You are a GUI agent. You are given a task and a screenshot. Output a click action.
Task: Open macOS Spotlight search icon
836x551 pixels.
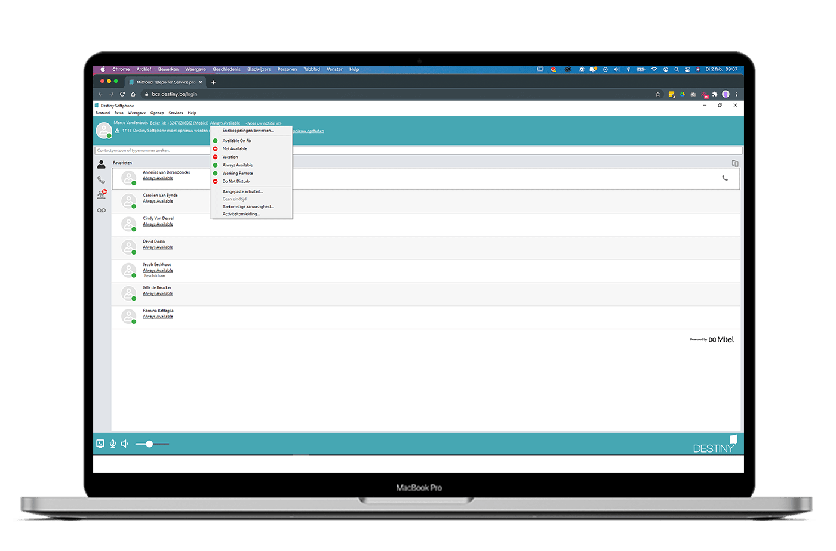[x=676, y=69]
